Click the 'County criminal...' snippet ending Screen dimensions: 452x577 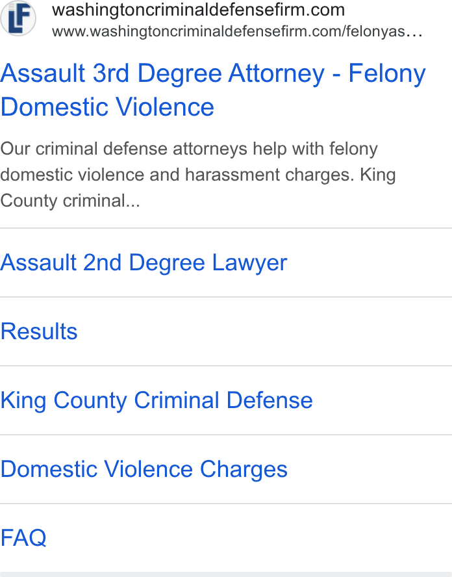[70, 201]
